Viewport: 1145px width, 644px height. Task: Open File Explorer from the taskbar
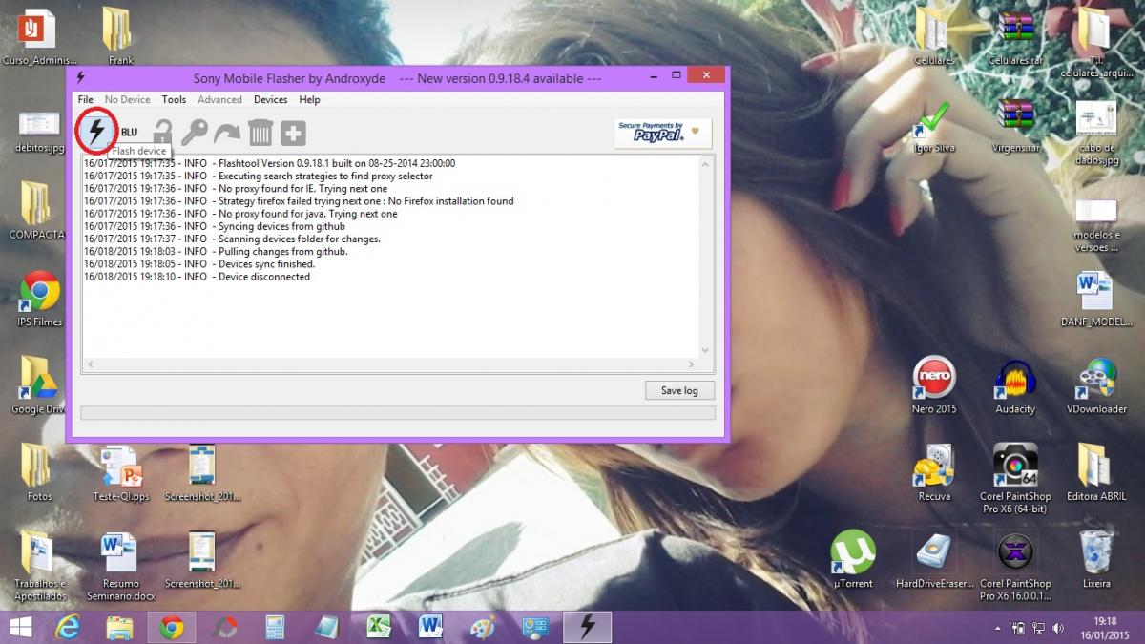click(120, 627)
